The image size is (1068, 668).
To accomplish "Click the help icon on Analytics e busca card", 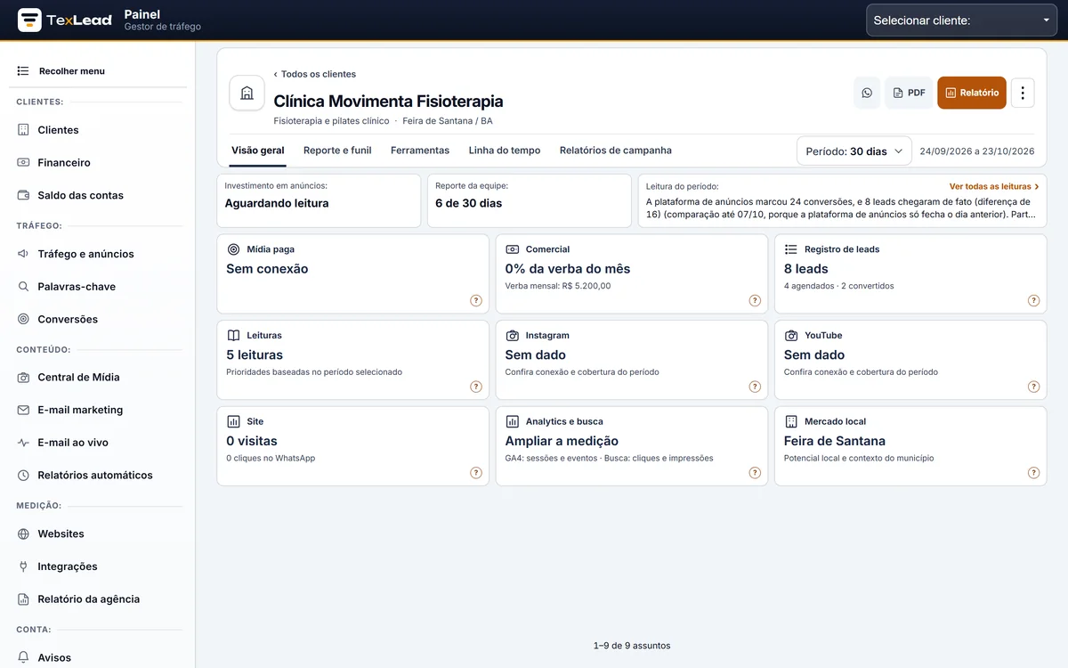I will (x=755, y=473).
